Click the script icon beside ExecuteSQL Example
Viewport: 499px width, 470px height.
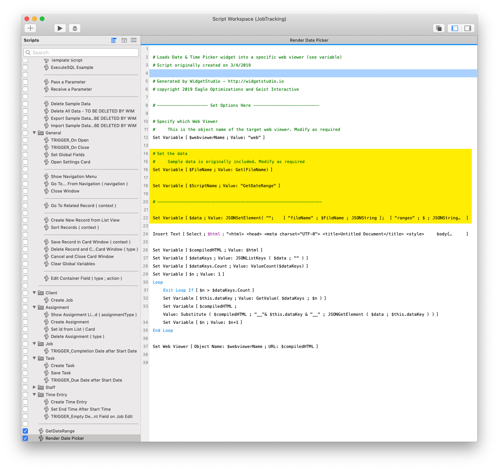click(46, 67)
